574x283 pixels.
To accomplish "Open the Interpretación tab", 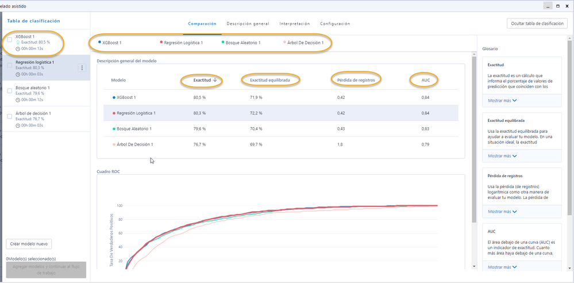I will [x=295, y=24].
